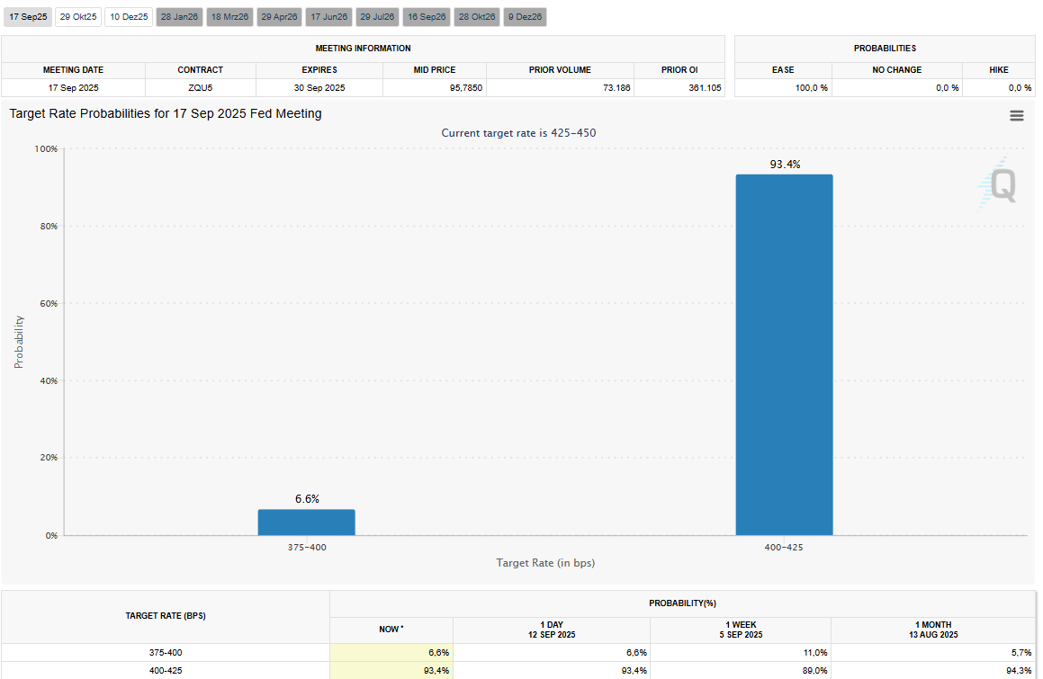Click the EASE 100,0 % probability cell
The width and height of the screenshot is (1043, 679).
click(783, 87)
